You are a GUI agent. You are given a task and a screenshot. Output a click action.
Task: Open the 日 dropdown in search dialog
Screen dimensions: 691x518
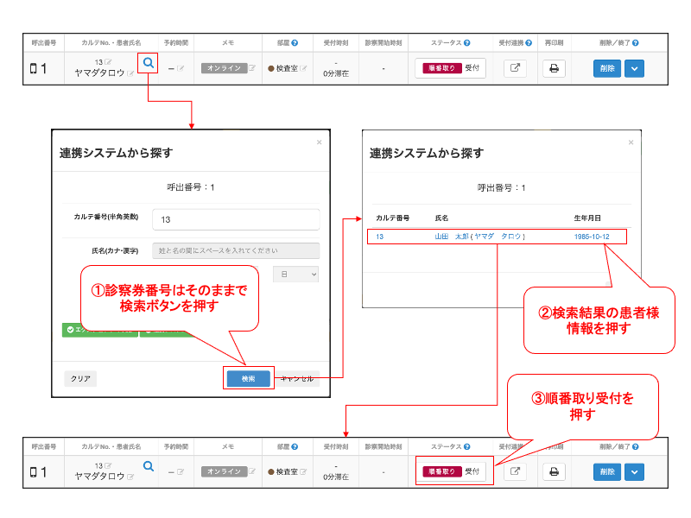[x=295, y=275]
